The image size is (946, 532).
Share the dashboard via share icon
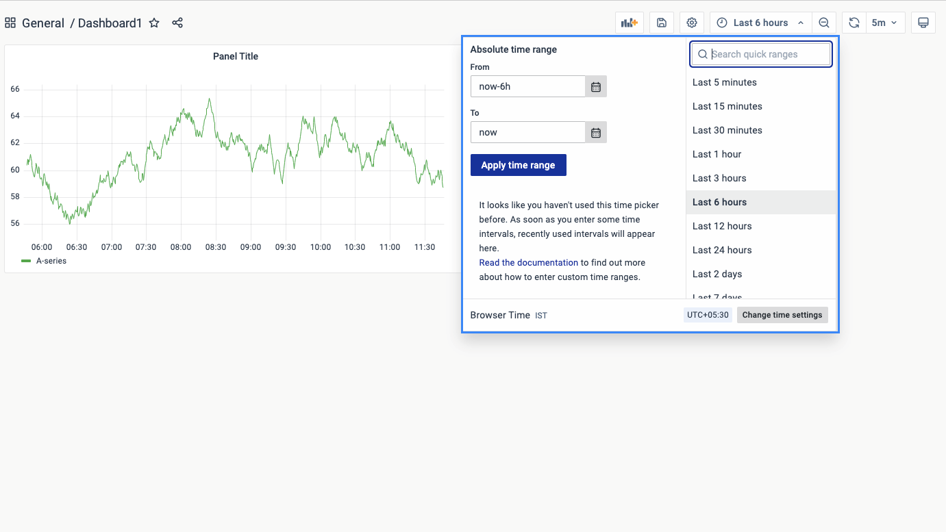tap(177, 23)
